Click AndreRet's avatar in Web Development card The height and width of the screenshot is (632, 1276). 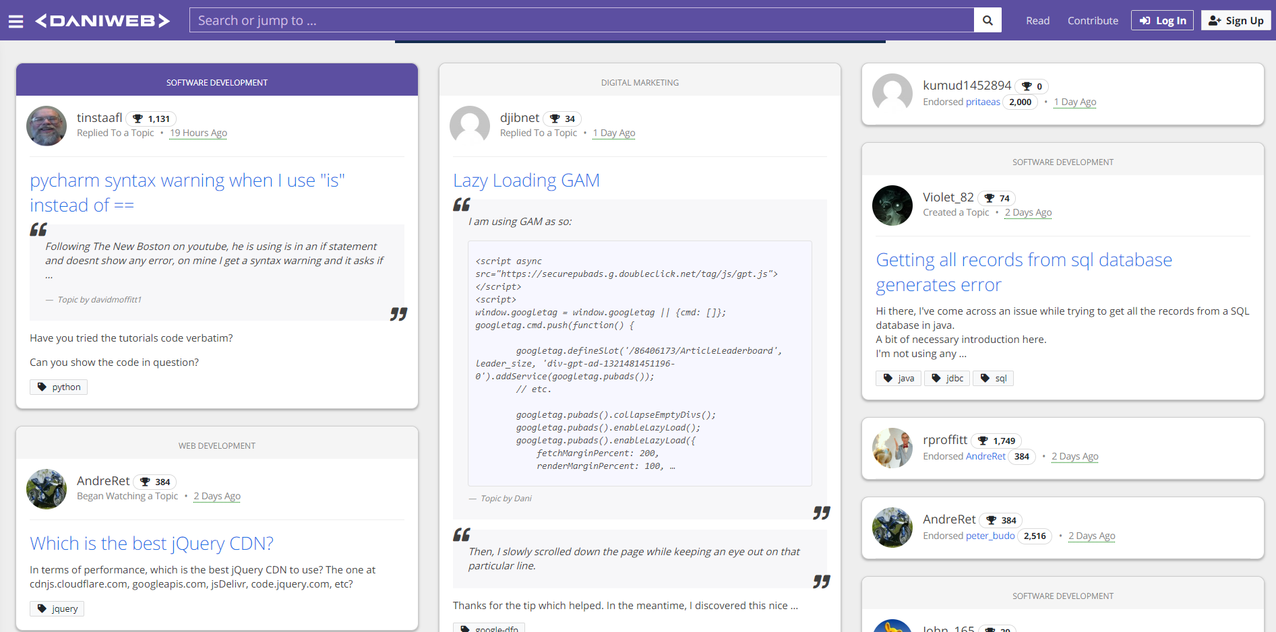click(x=47, y=489)
